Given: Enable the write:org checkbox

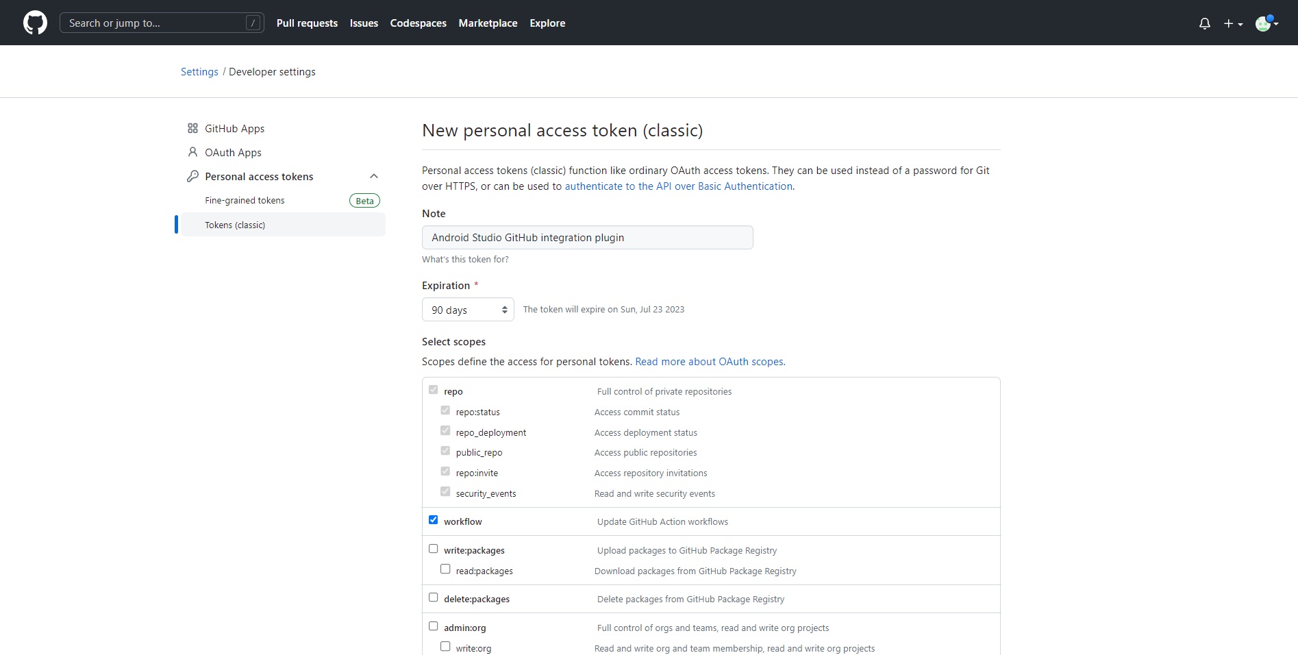Looking at the screenshot, I should point(445,647).
